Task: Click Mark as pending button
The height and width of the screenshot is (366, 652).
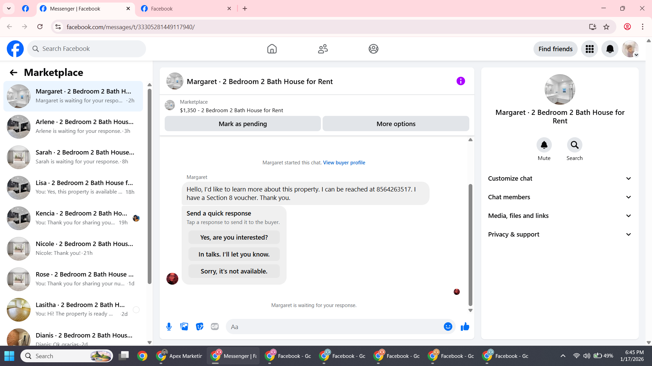Action: click(x=242, y=124)
